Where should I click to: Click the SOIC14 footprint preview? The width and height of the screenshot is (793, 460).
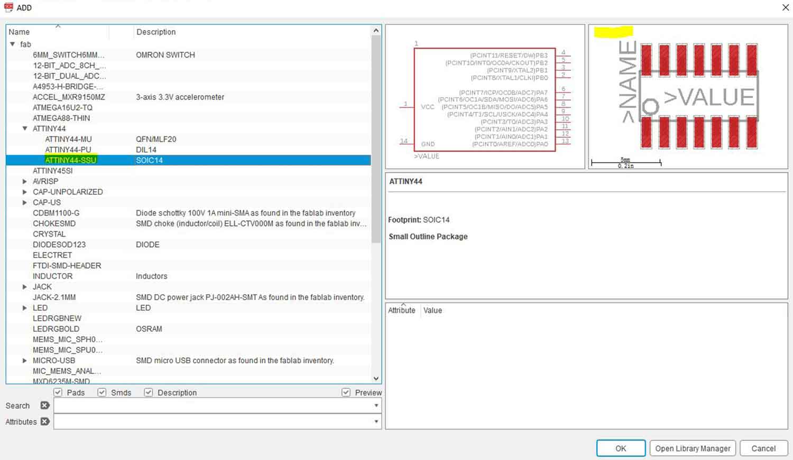point(688,97)
